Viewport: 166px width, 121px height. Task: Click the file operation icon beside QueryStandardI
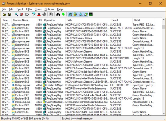[44, 102]
